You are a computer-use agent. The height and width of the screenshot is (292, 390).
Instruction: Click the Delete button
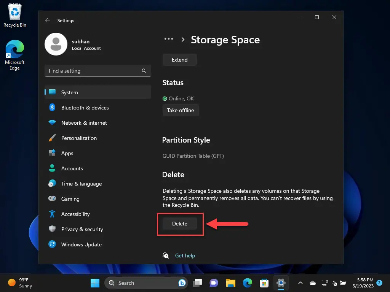[180, 224]
